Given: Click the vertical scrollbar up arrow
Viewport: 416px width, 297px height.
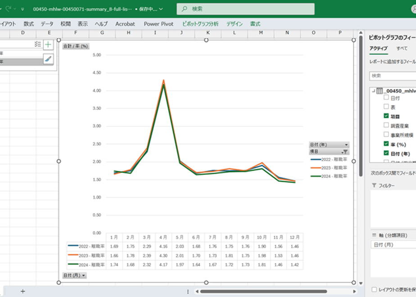Looking at the screenshot, I should [x=361, y=32].
